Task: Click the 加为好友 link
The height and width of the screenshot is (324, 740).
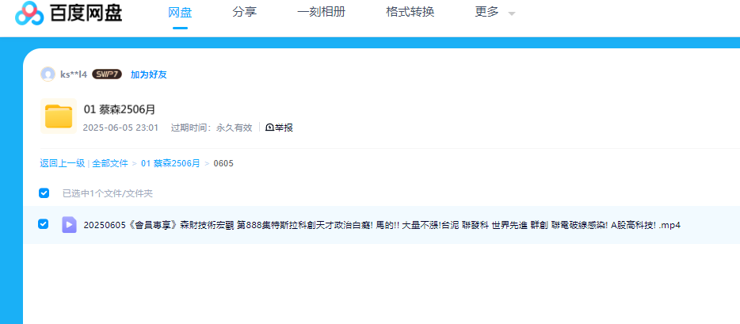Action: pos(148,74)
